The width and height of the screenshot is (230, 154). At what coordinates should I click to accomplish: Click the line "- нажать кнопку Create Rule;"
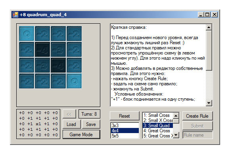[139, 79]
